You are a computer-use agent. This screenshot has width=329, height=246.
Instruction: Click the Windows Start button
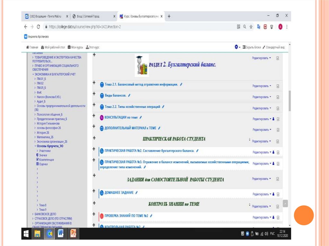pyautogui.click(x=26, y=233)
